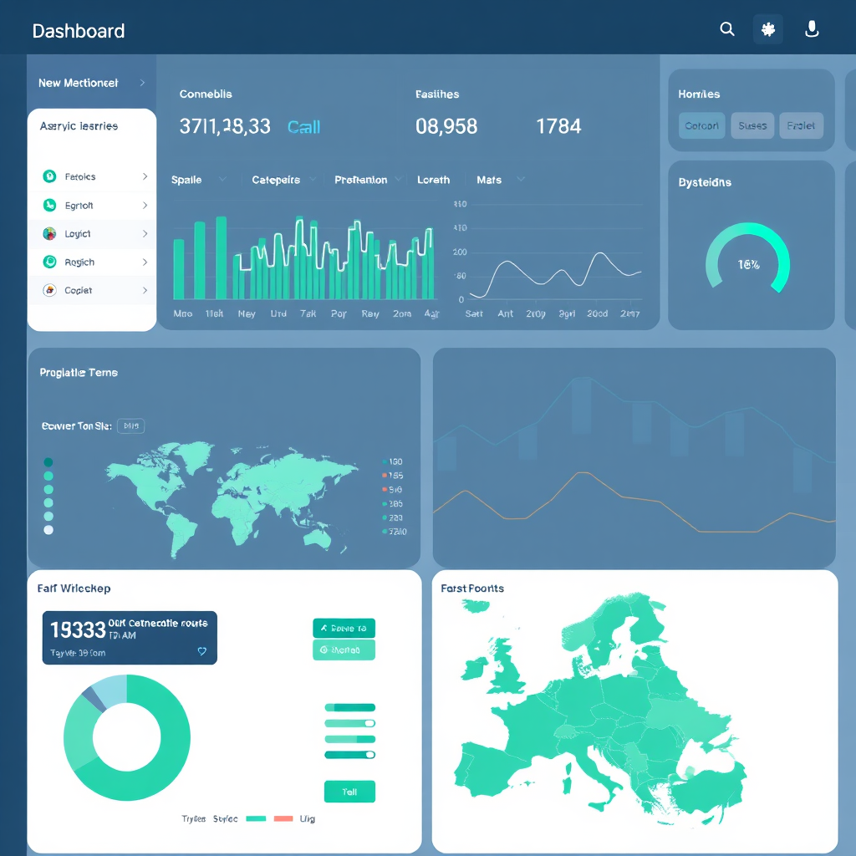856x856 pixels.
Task: Toggle the first switch bar above Tall
Action: point(349,708)
